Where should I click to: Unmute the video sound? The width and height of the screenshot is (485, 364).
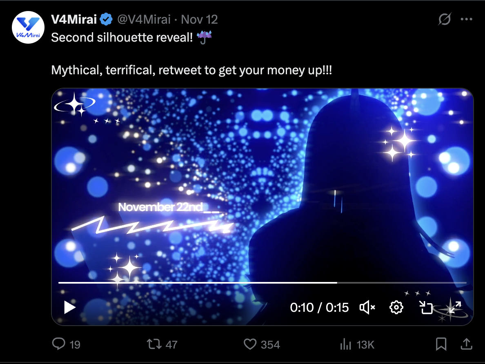tap(367, 307)
